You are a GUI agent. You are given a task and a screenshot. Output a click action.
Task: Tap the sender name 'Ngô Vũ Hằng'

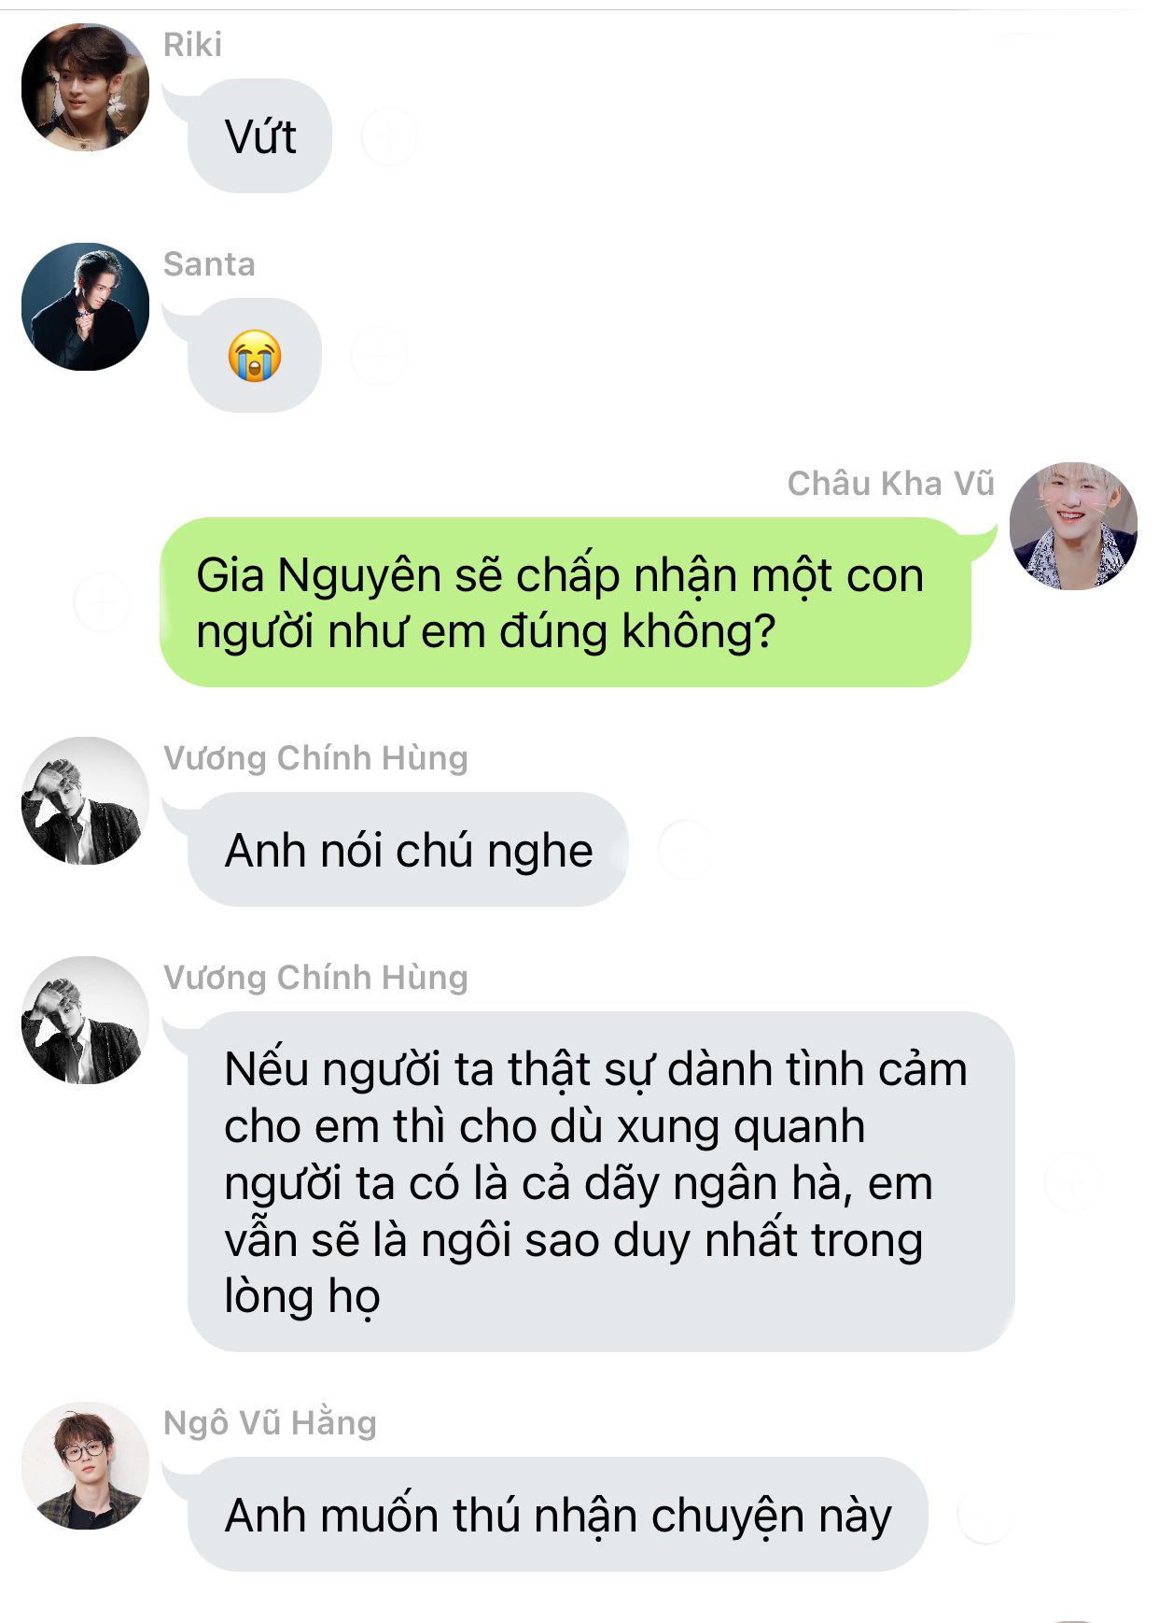(x=270, y=1422)
